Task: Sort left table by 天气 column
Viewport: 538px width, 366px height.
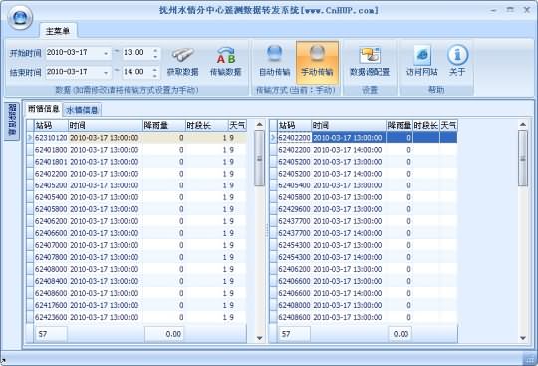Action: [237, 125]
